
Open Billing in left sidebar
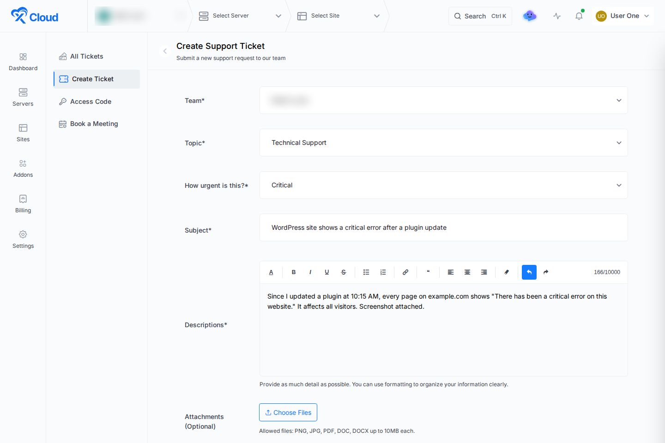coord(23,204)
